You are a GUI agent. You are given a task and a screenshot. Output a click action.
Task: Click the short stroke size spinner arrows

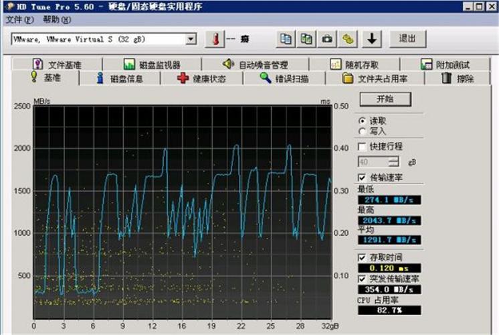(394, 161)
